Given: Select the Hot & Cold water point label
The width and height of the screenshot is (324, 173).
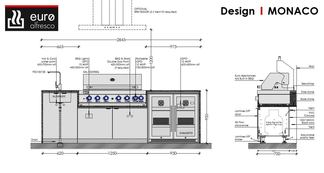Looking at the screenshot, I should (49, 61).
